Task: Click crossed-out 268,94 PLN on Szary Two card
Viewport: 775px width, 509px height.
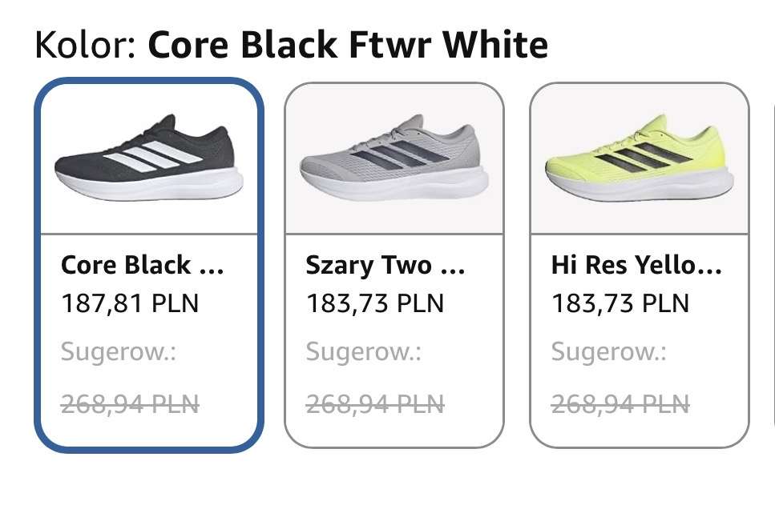Action: 374,404
